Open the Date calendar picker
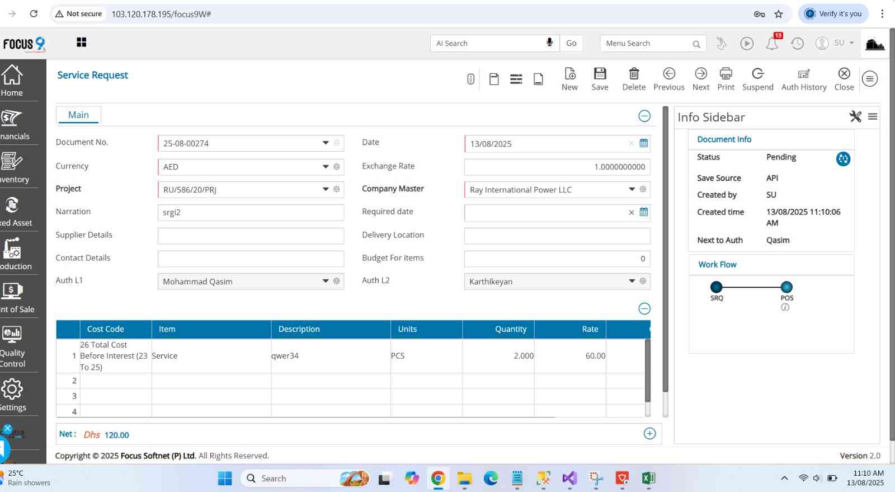The image size is (895, 492). pos(644,143)
